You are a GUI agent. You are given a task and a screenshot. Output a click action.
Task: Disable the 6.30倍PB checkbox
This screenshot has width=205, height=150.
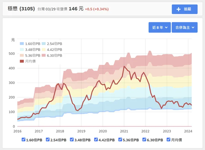[144, 139]
